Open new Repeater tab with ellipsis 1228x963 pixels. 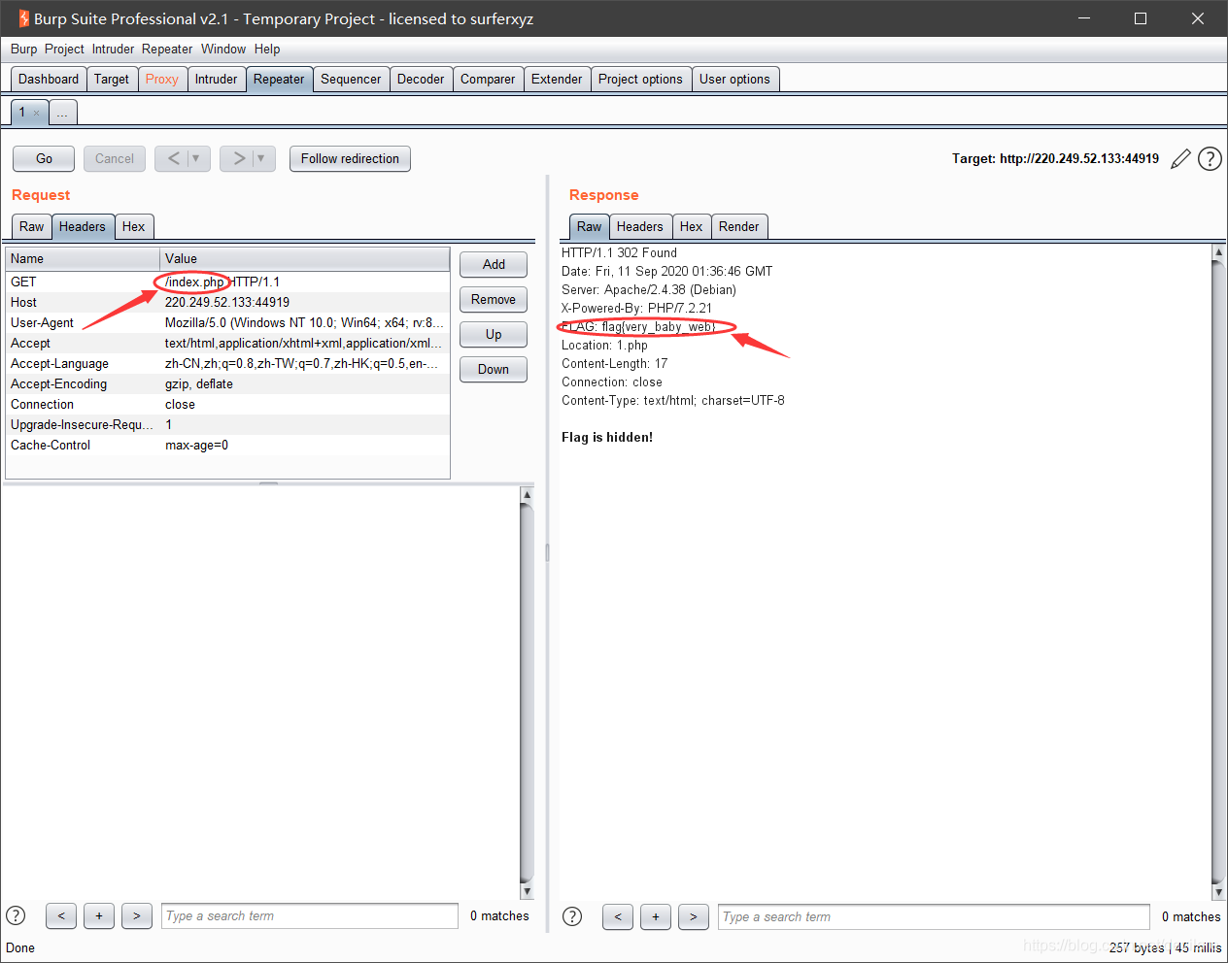coord(62,113)
